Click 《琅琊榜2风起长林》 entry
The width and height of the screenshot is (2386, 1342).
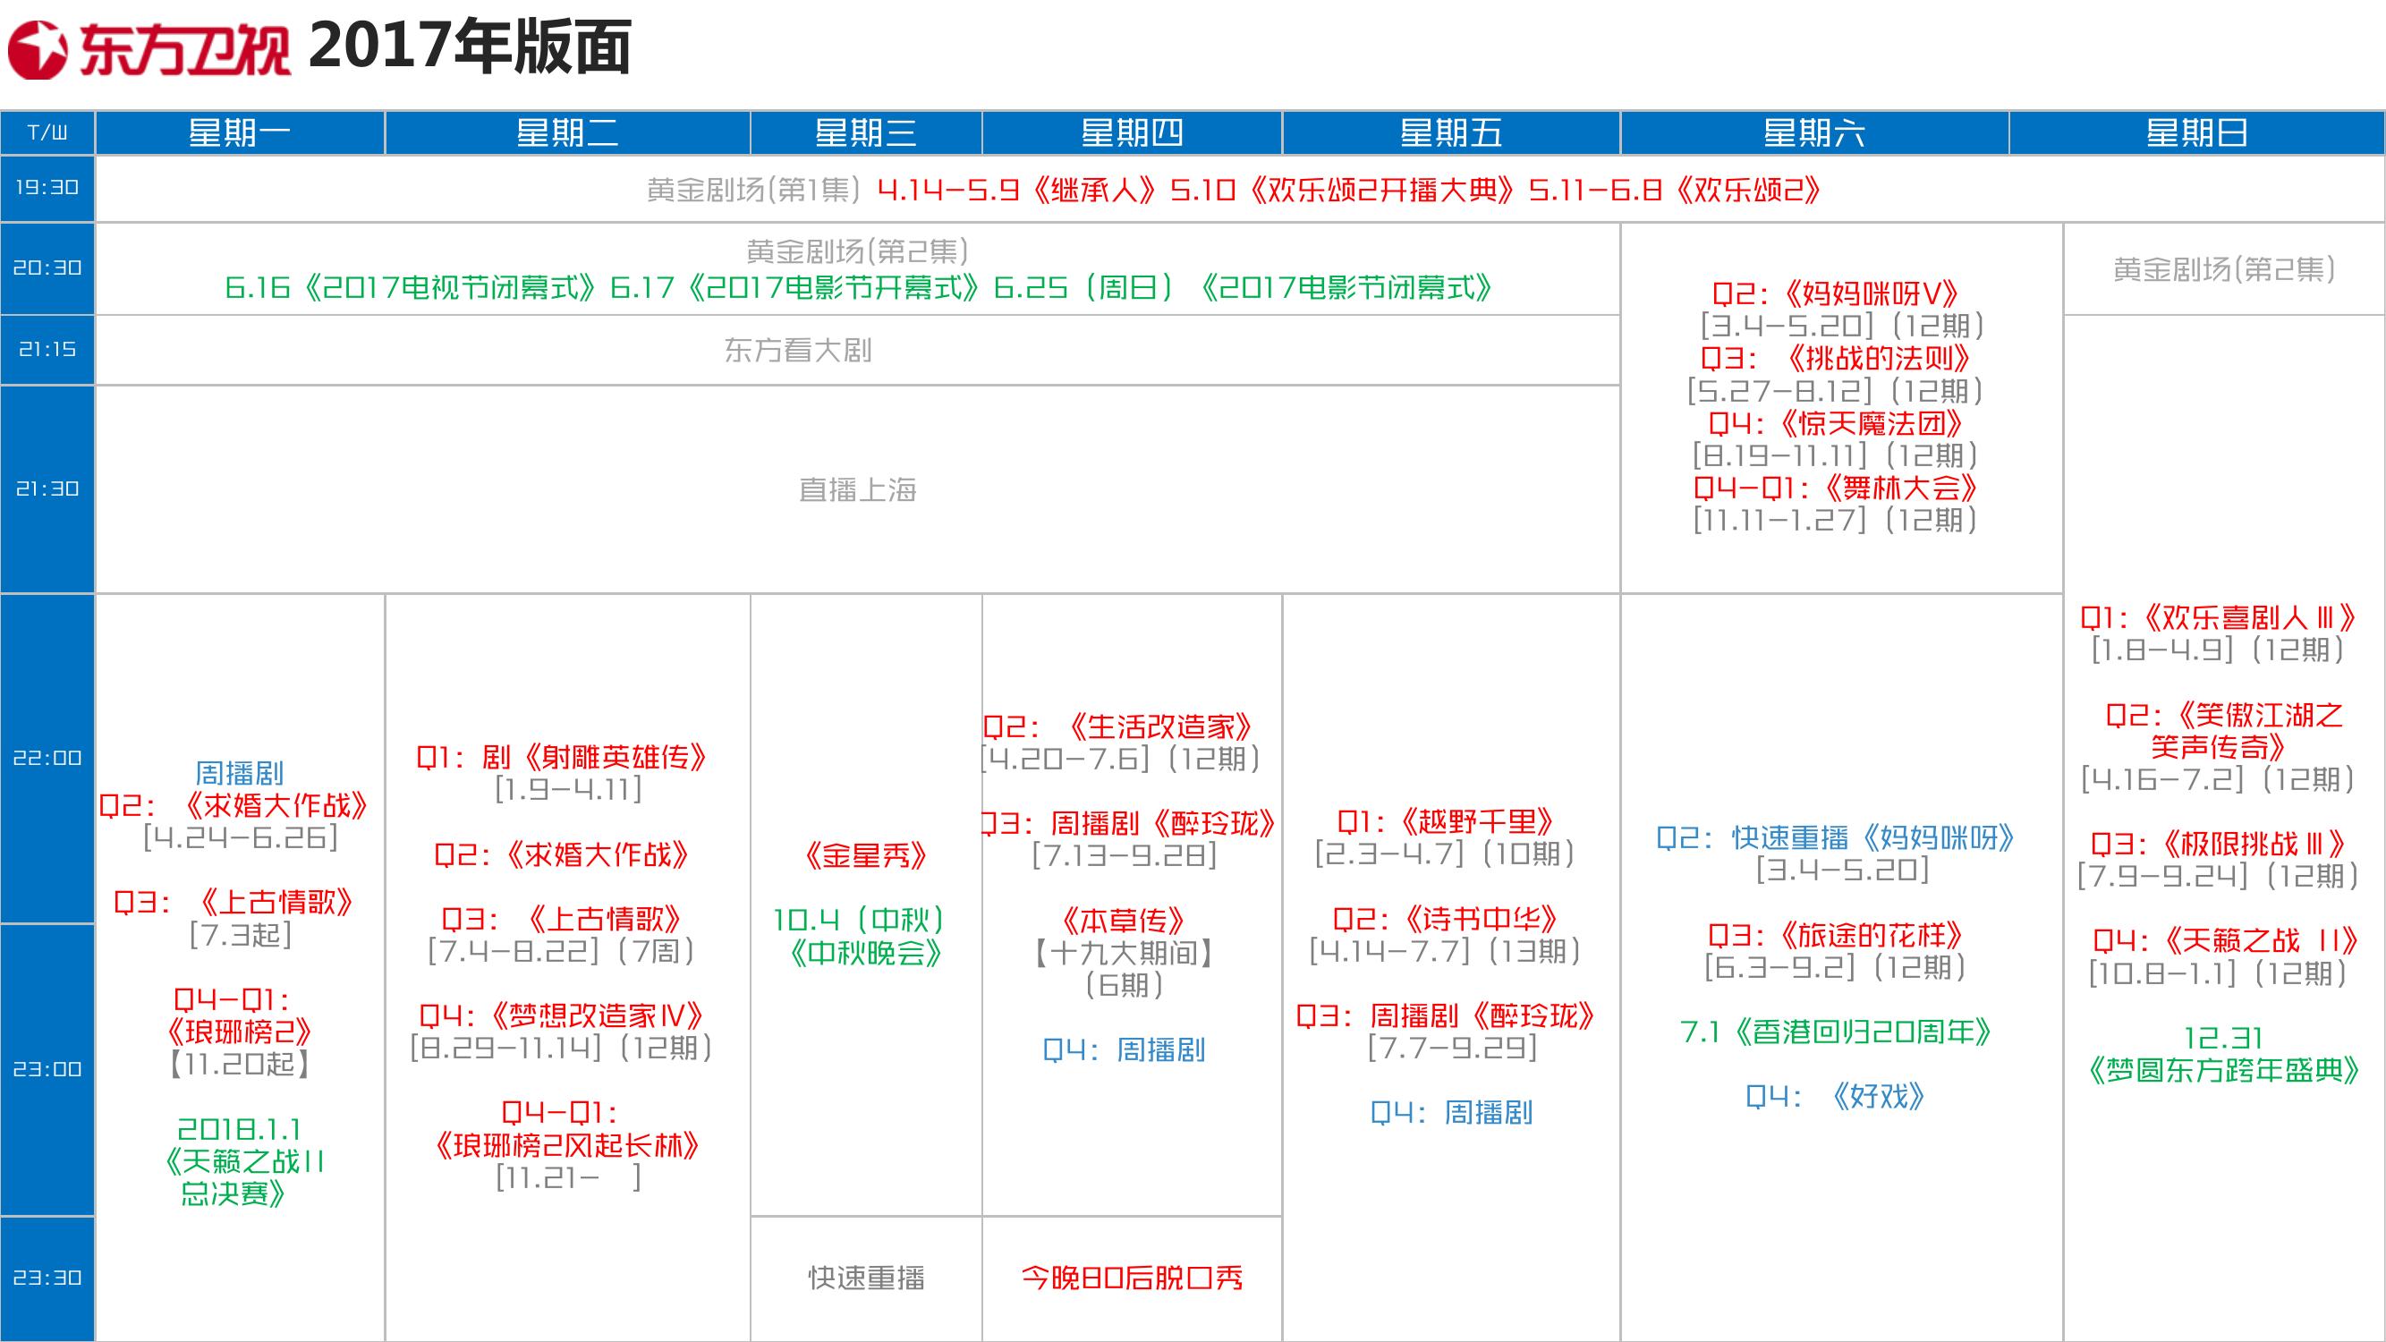[567, 1147]
